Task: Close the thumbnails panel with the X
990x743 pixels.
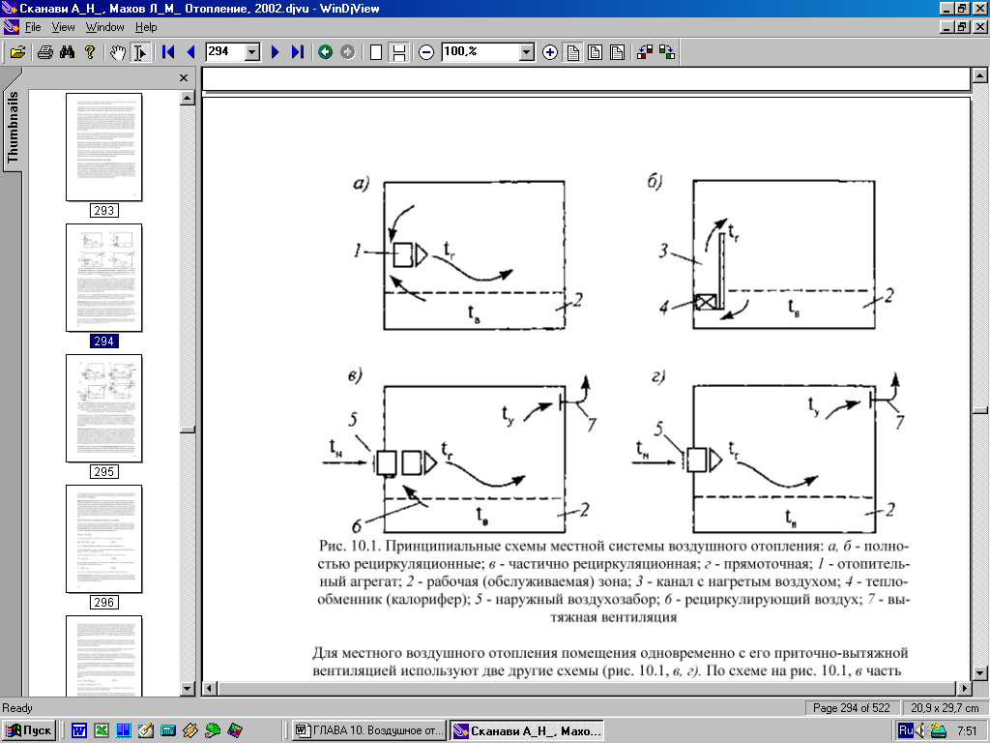Action: point(184,77)
